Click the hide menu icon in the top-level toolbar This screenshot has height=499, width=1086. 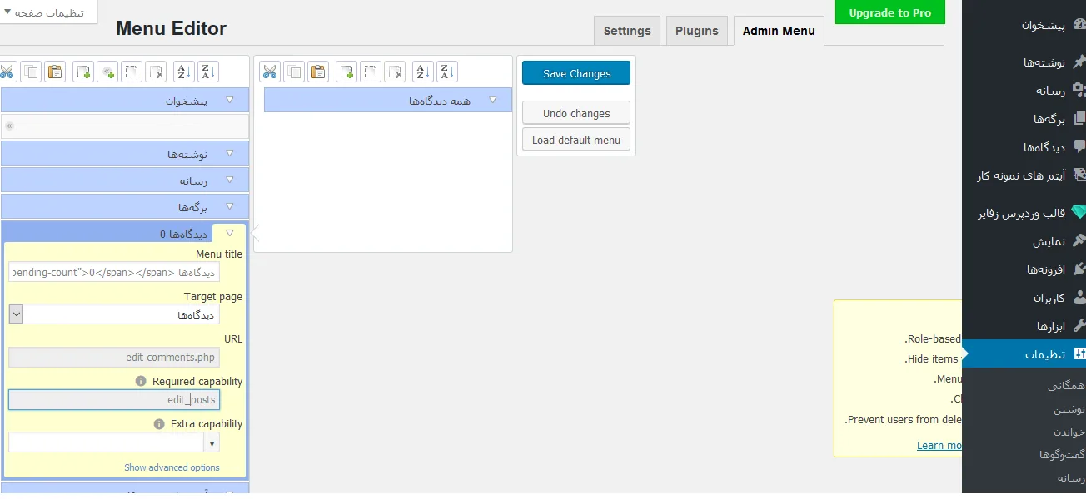pyautogui.click(x=132, y=72)
